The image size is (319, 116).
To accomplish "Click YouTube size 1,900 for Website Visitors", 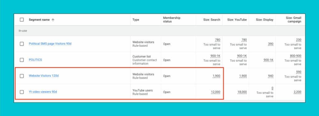I will pyautogui.click(x=243, y=76).
